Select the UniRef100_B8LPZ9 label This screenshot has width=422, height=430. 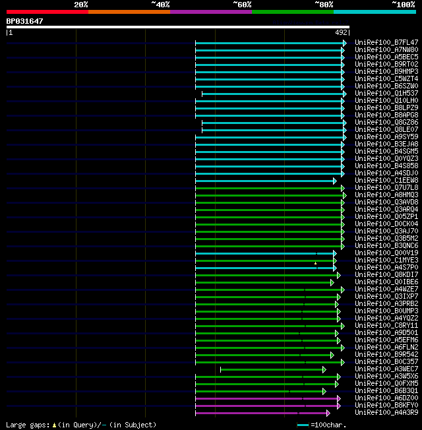(x=386, y=107)
